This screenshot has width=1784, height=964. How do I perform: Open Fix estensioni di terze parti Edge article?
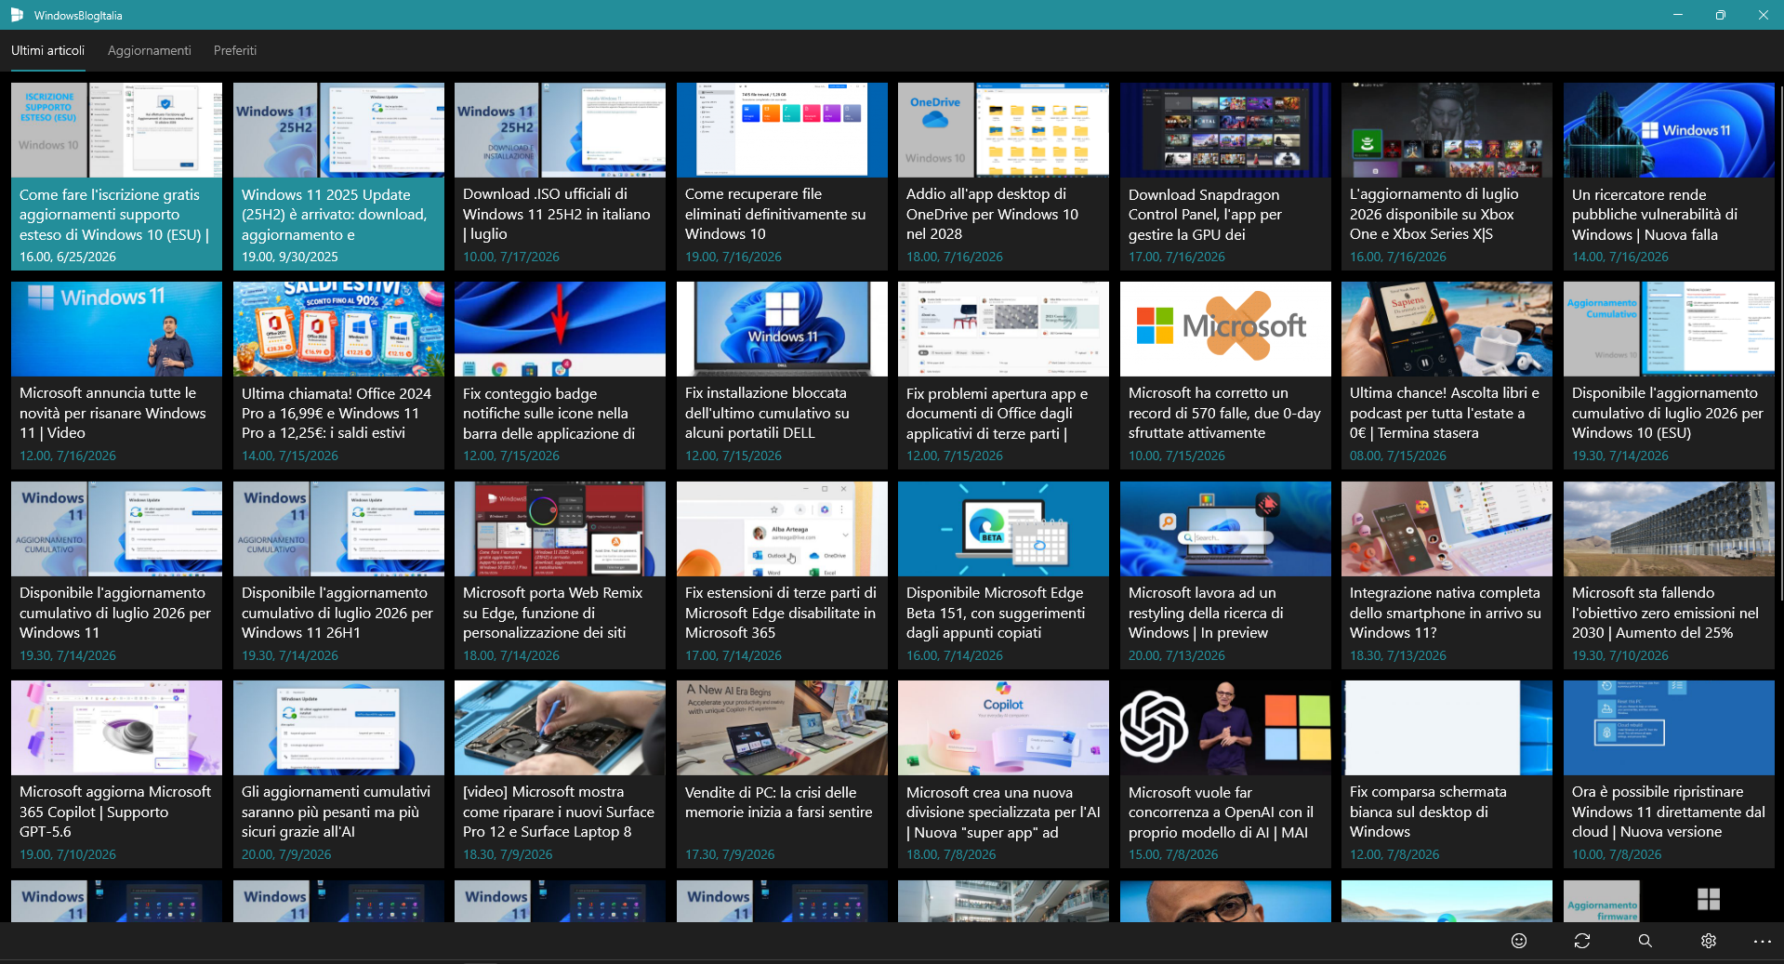click(782, 575)
